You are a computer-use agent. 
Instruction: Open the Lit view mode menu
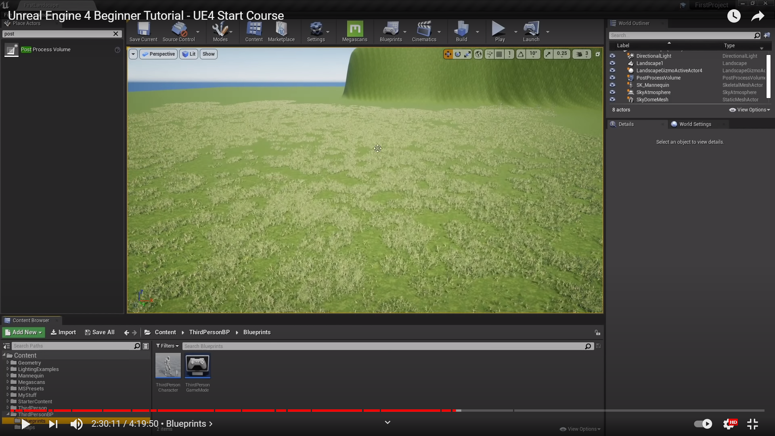(189, 54)
